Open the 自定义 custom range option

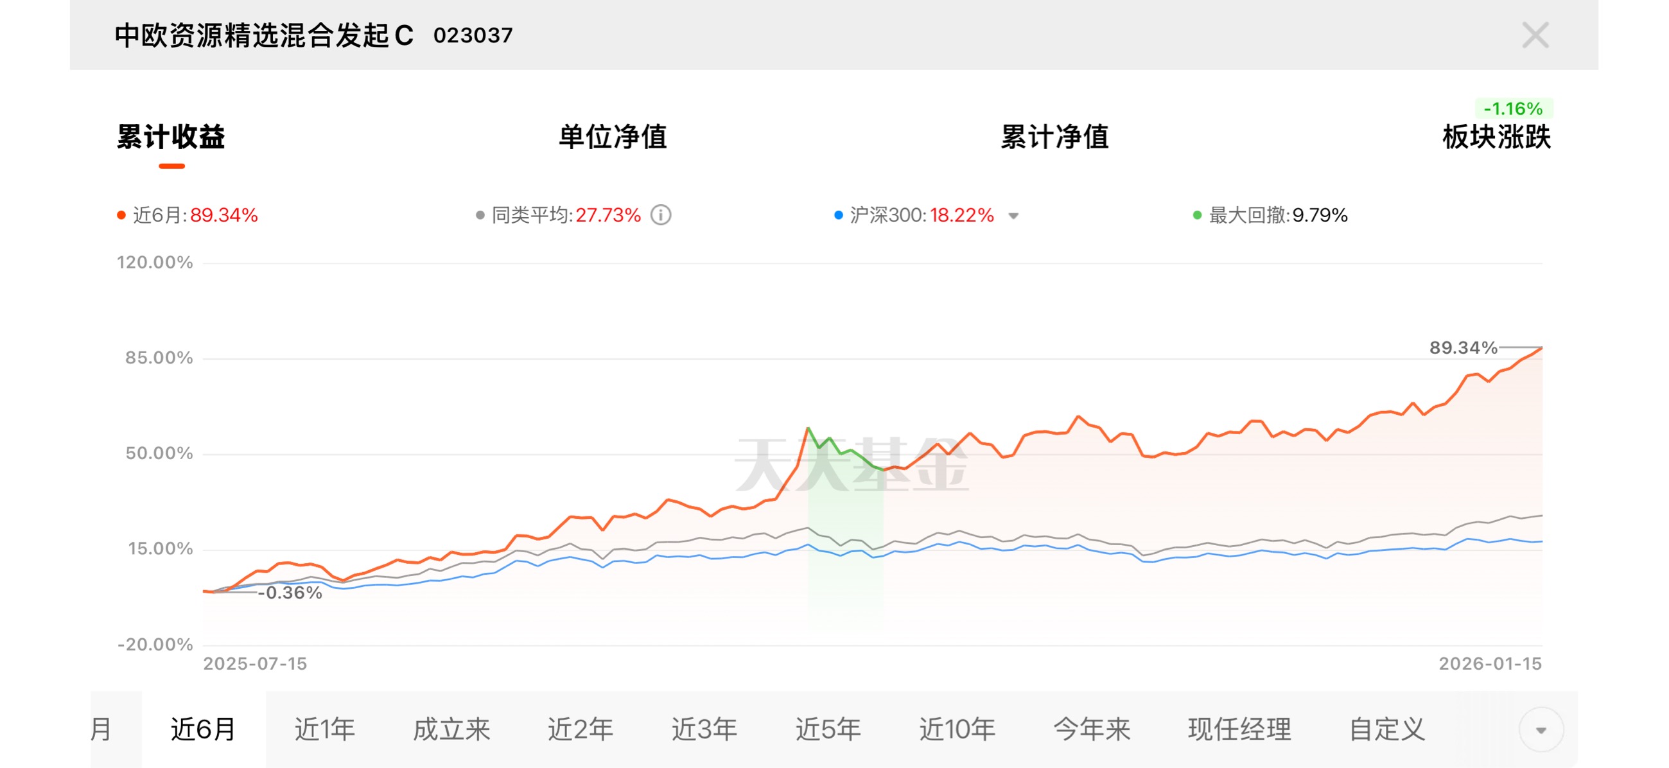[x=1386, y=729]
